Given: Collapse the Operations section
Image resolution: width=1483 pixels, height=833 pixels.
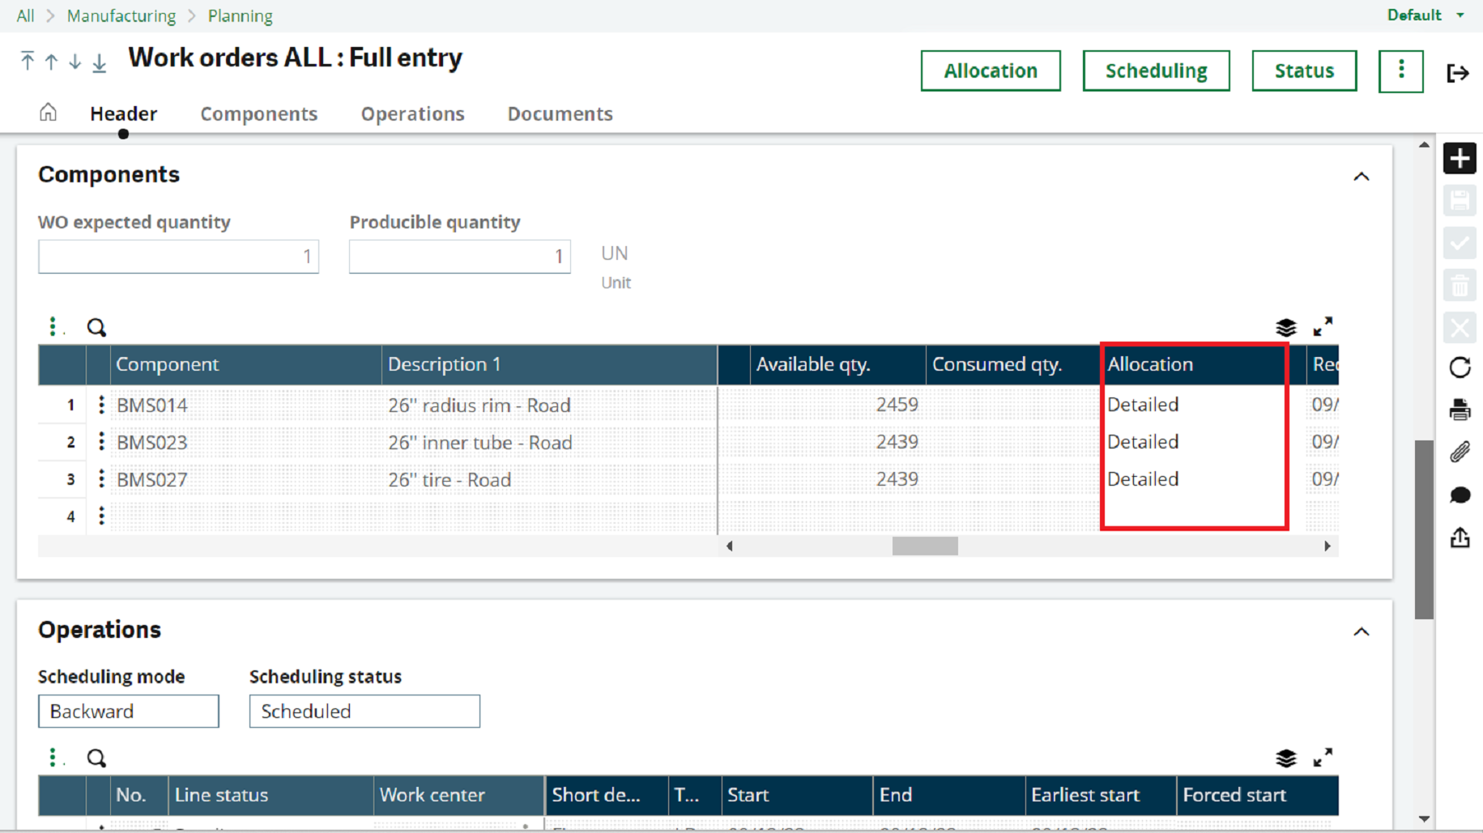Looking at the screenshot, I should tap(1362, 632).
